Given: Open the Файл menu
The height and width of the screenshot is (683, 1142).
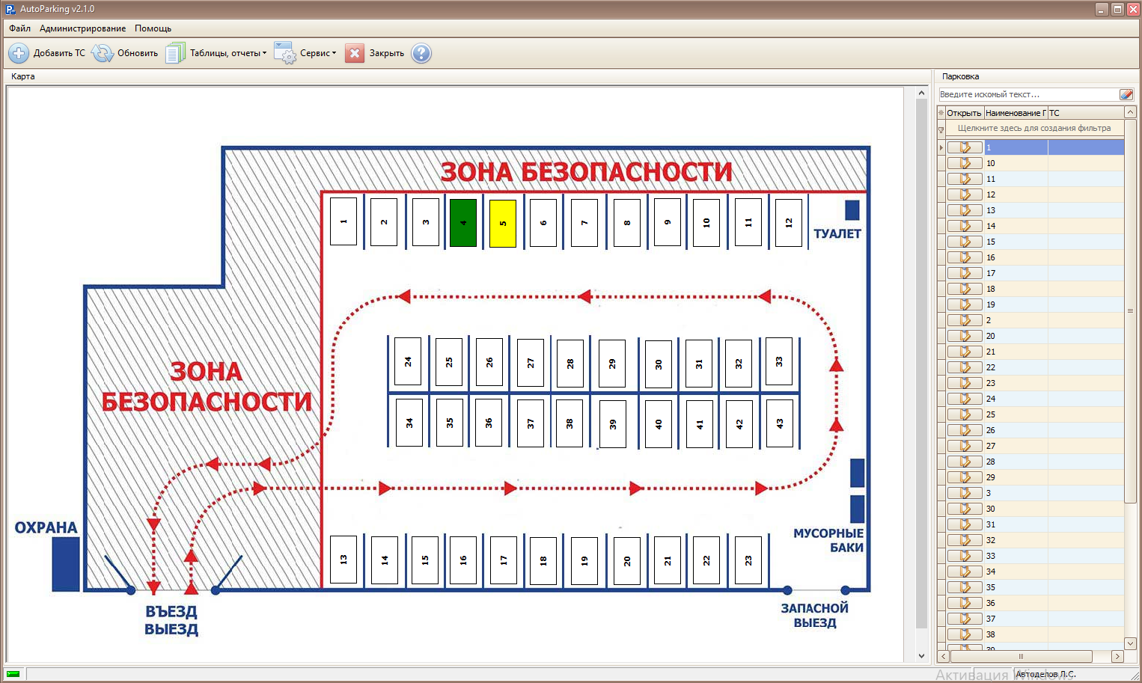Looking at the screenshot, I should click(19, 28).
